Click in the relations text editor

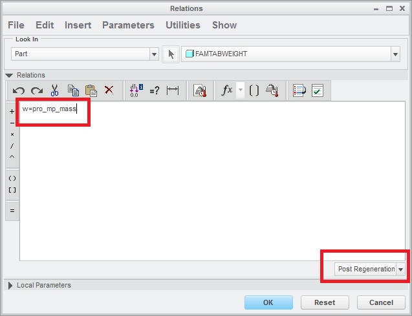tap(212, 181)
